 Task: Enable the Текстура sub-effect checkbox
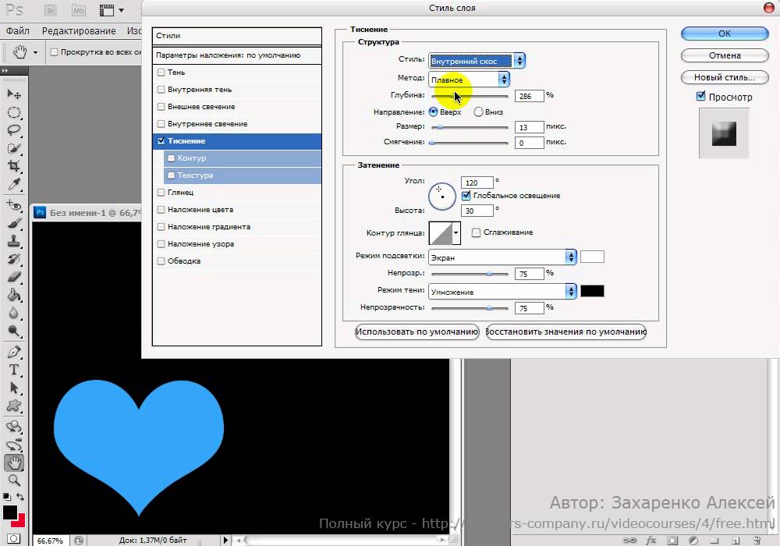click(171, 175)
